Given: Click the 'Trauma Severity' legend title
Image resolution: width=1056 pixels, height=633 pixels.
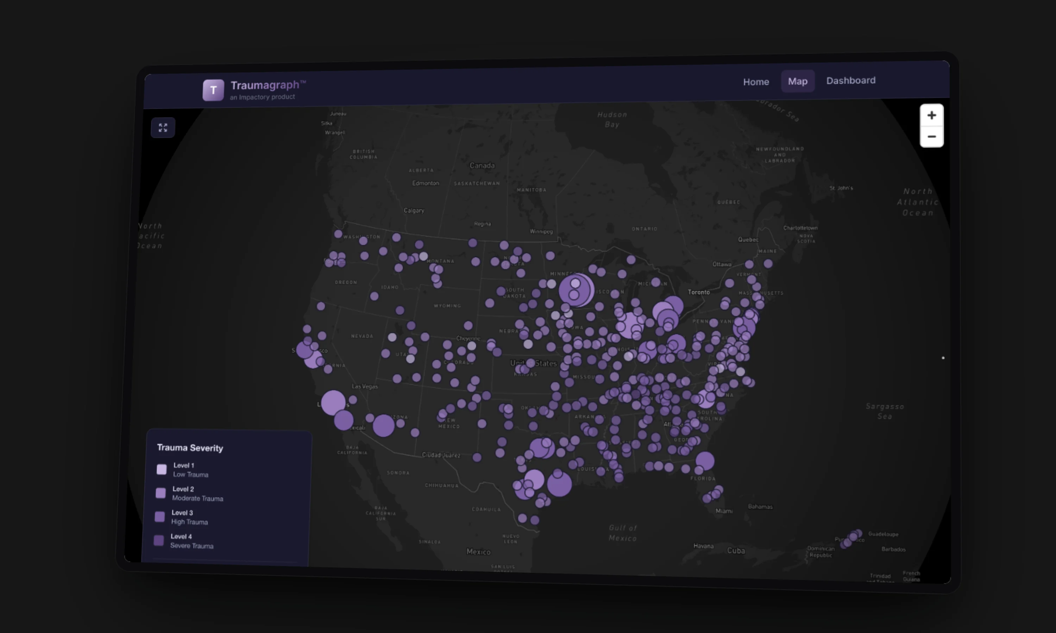Looking at the screenshot, I should [190, 448].
